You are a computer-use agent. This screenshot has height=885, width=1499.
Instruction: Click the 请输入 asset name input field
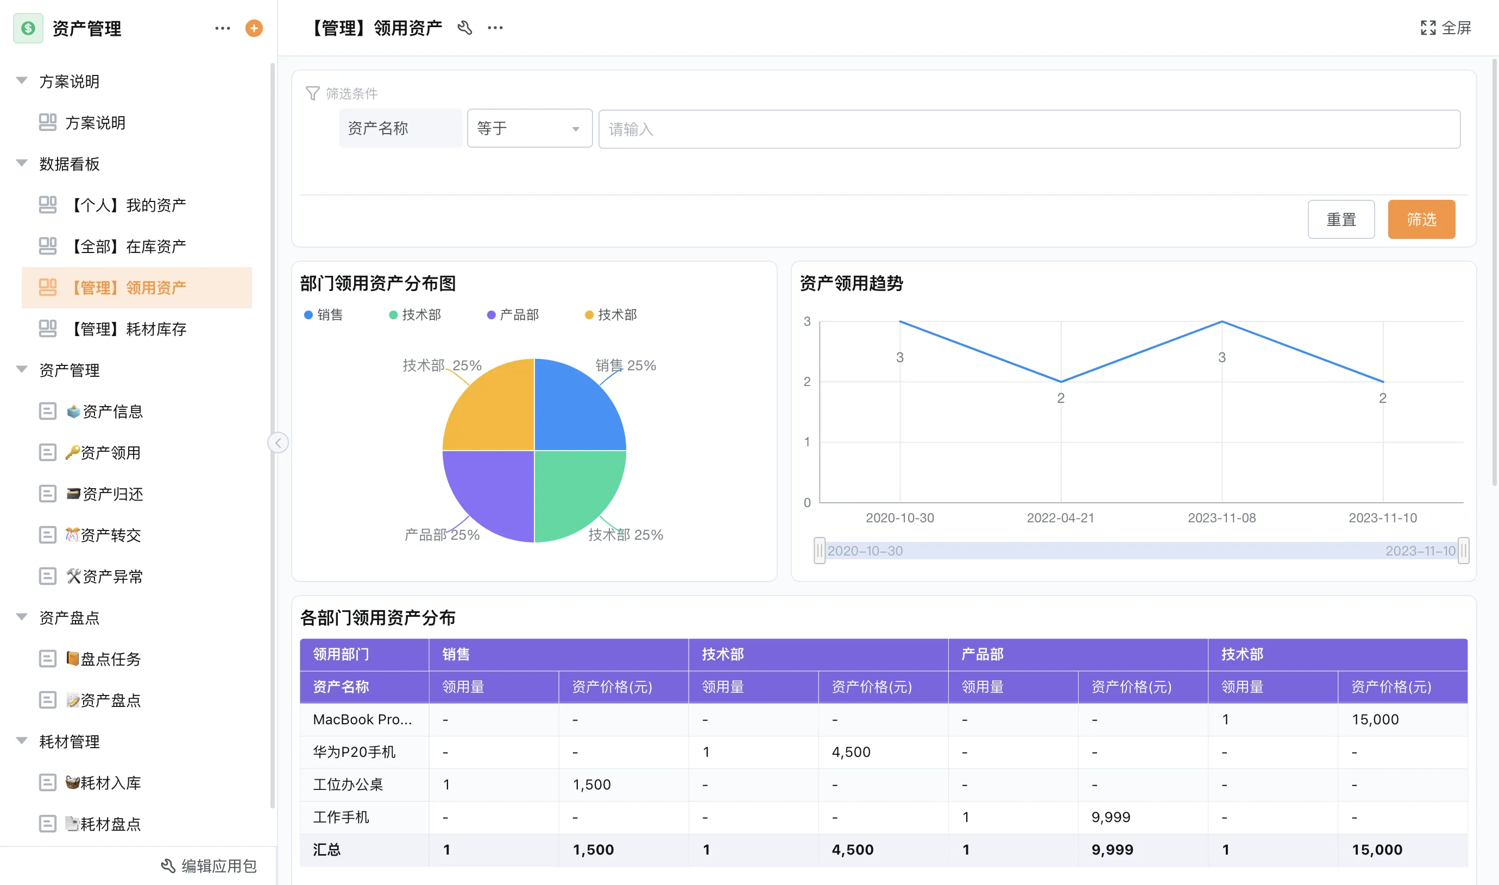point(1029,129)
